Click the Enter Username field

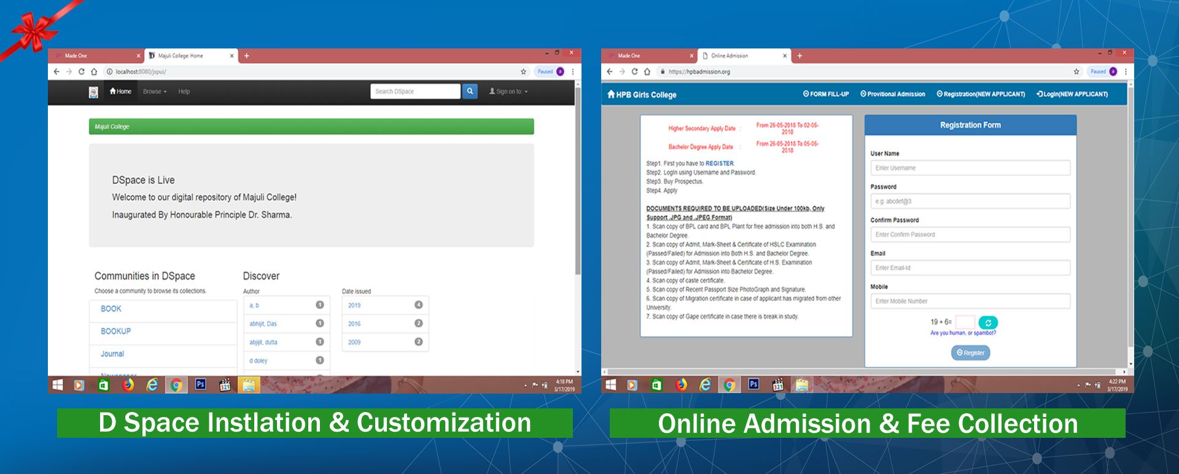point(970,168)
